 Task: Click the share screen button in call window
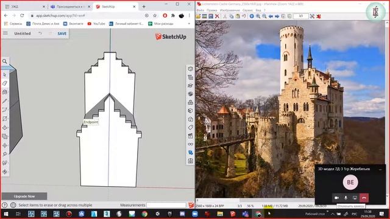(x=355, y=198)
